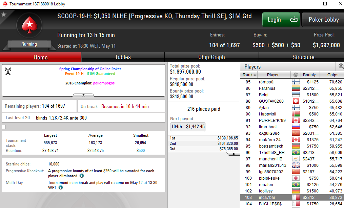This screenshot has width=344, height=208.
Task: Click info icon next to Progressive Knockout description
Action: [x=82, y=176]
